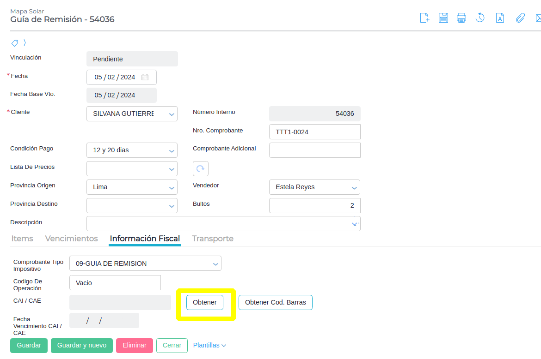541x359 pixels.
Task: Click the tag label icon
Action: [x=15, y=43]
